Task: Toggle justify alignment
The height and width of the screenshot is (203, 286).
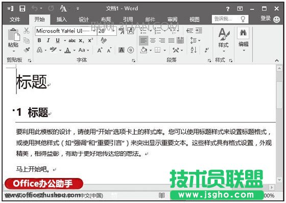Action: point(171,40)
